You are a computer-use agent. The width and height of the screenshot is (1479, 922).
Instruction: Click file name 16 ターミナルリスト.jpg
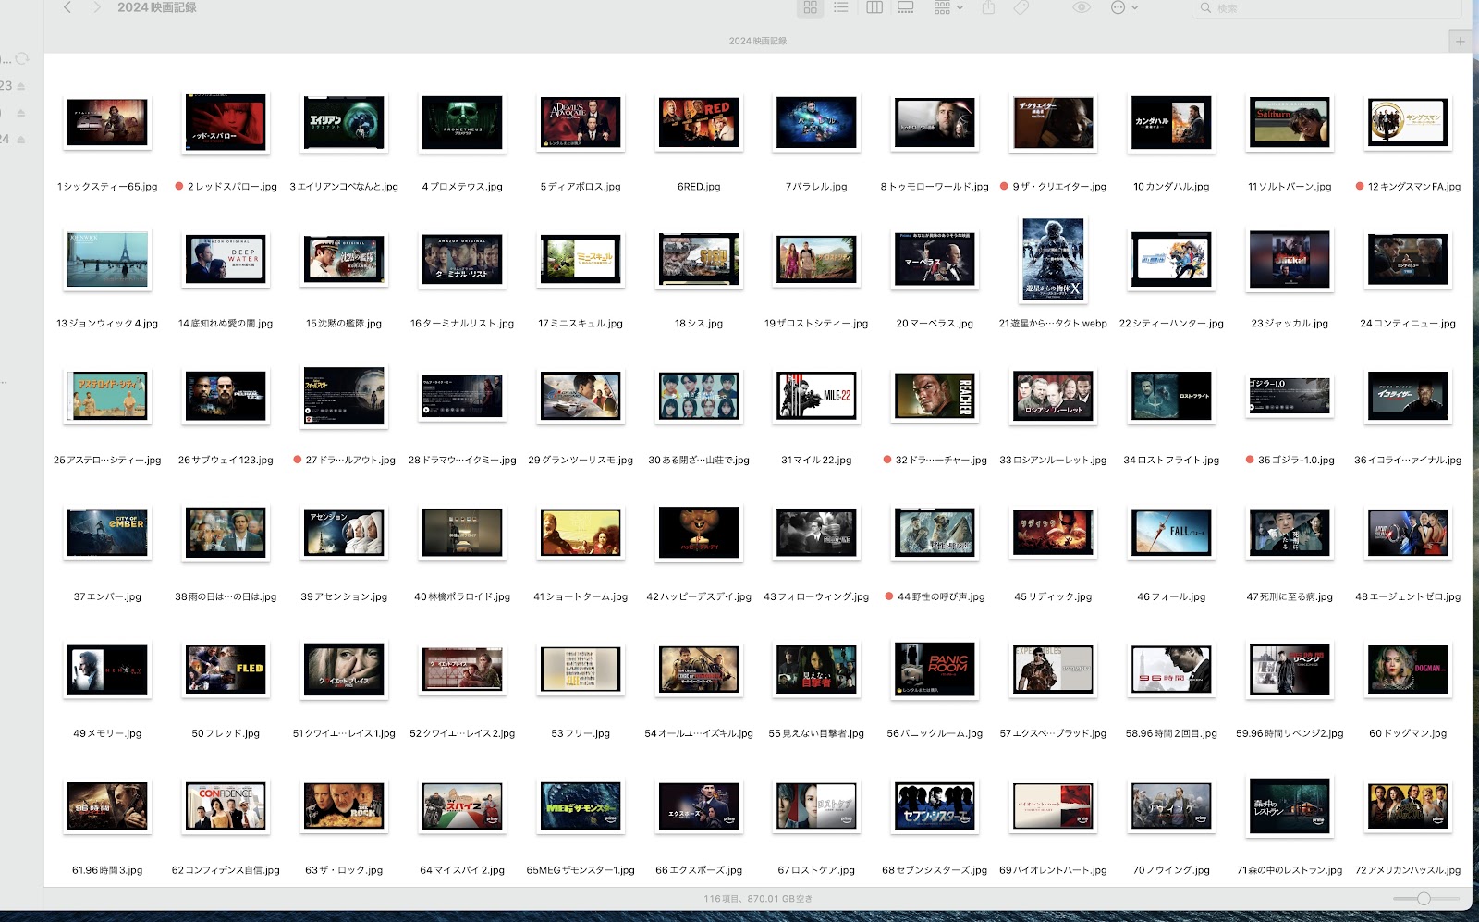[x=462, y=324]
